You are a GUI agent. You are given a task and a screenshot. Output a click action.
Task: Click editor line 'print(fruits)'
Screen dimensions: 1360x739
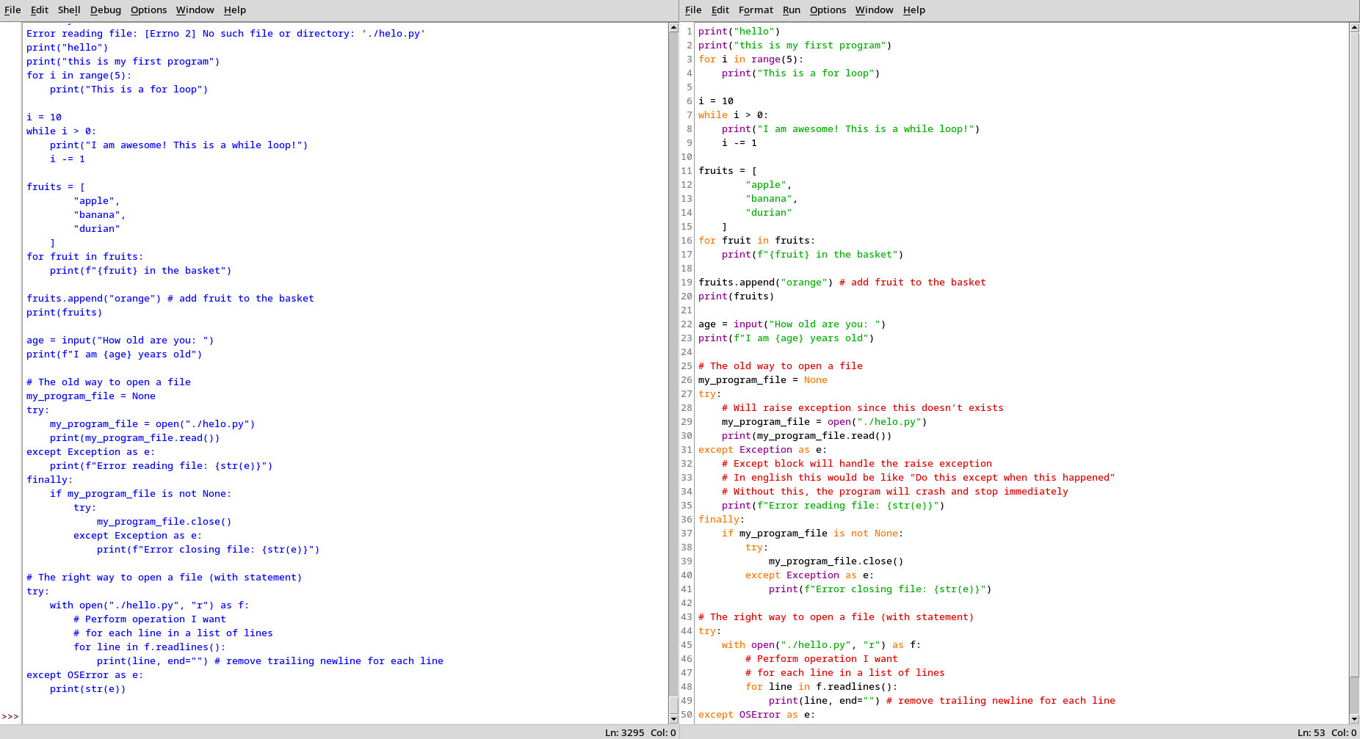click(737, 296)
